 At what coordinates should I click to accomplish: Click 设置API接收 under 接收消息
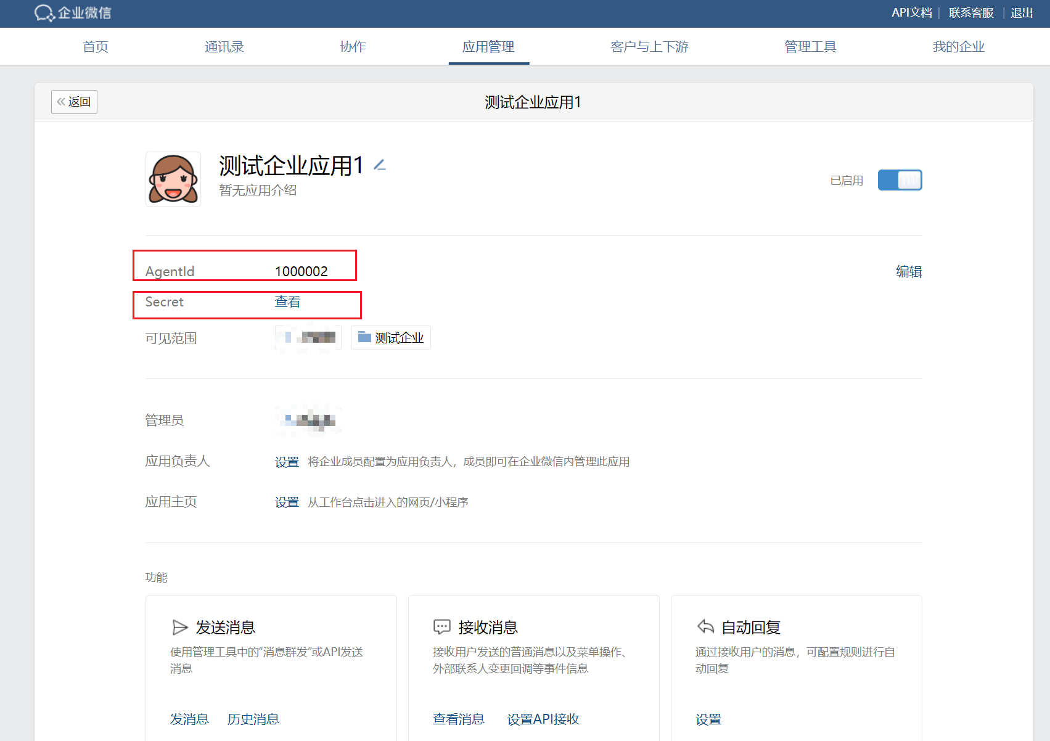[542, 719]
